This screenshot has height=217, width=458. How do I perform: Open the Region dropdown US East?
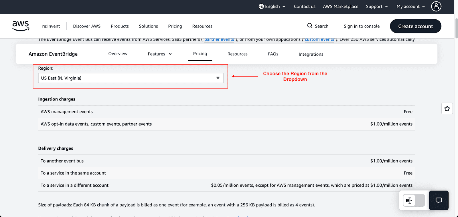coord(131,78)
